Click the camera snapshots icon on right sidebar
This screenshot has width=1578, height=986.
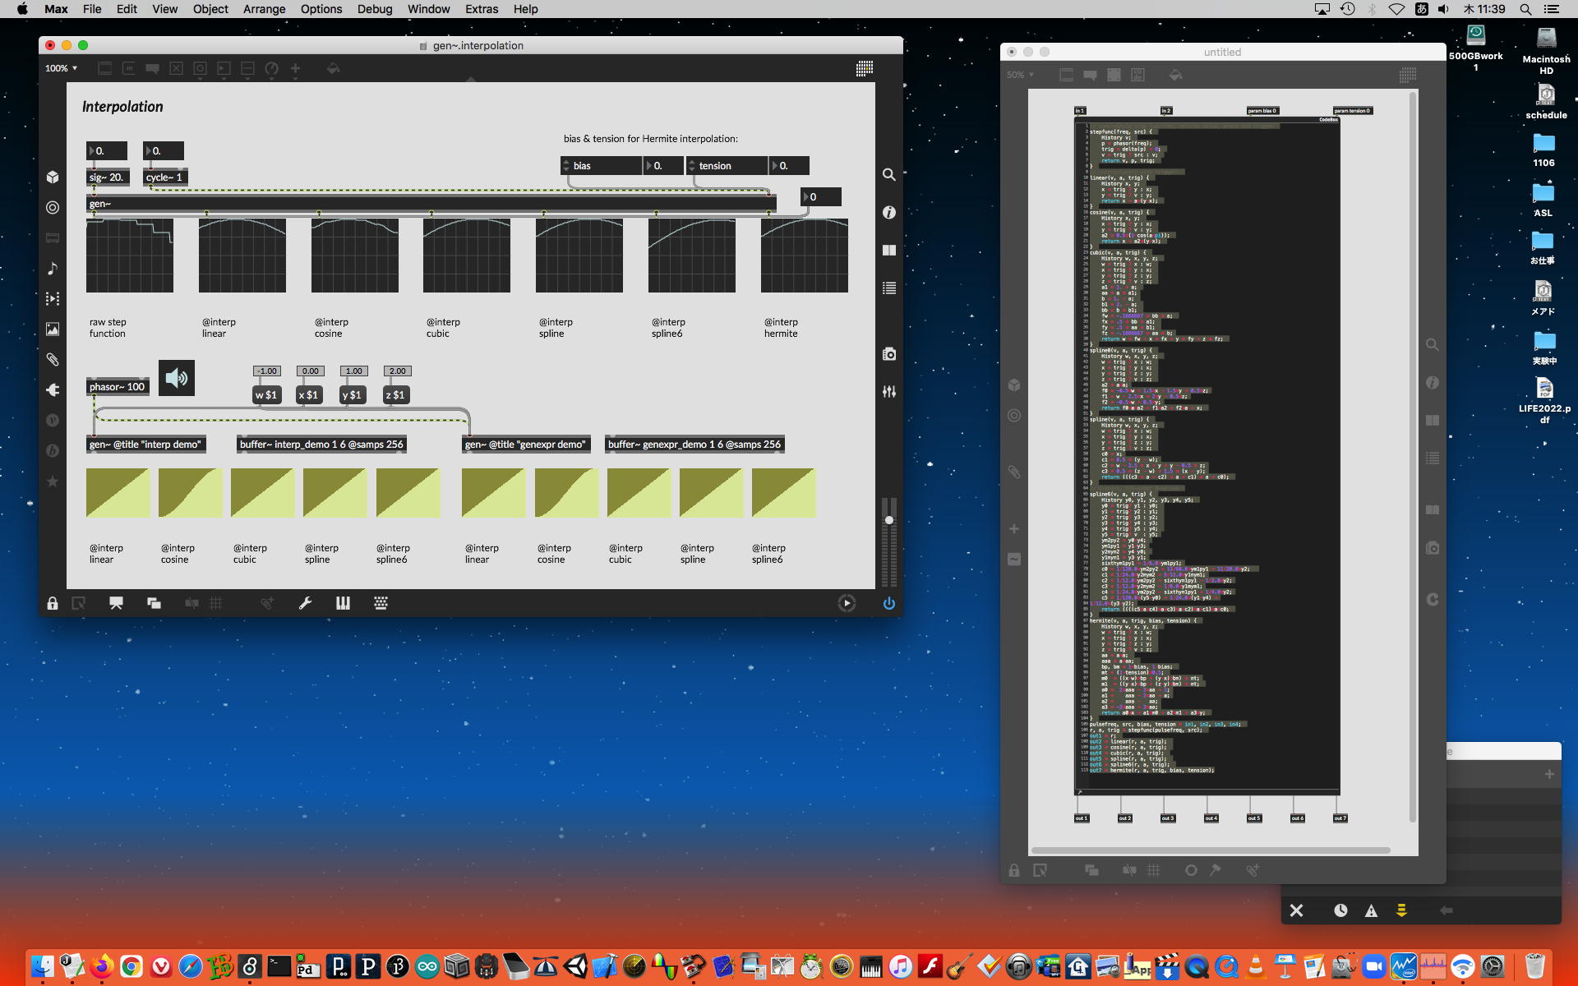(888, 354)
